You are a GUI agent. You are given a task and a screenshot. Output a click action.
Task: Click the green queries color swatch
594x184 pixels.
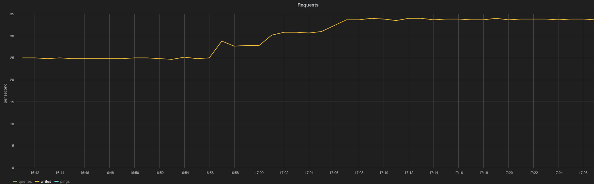coord(15,181)
